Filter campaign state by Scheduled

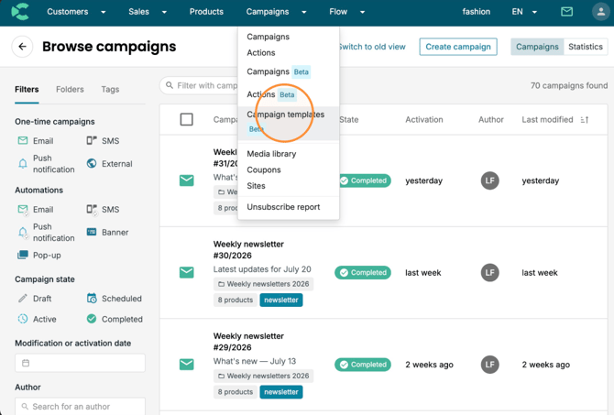point(115,299)
